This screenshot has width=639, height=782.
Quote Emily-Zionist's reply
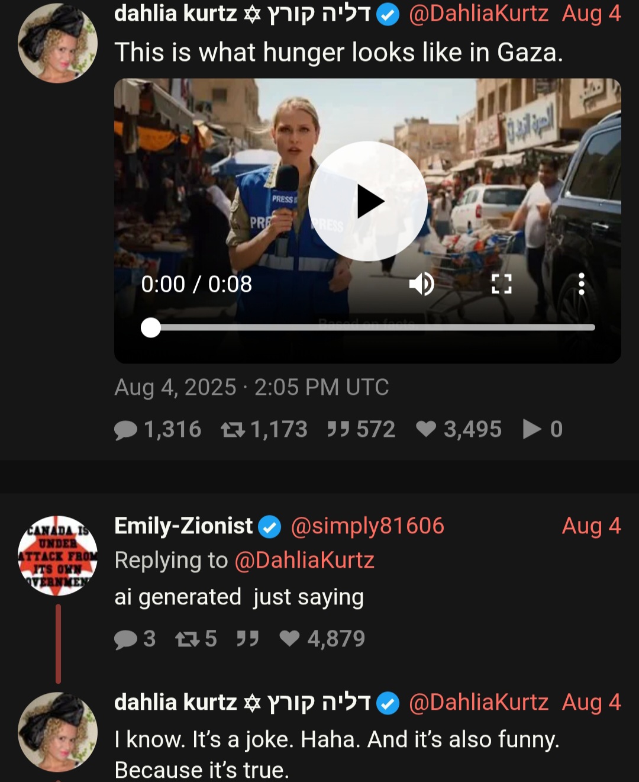click(x=247, y=639)
